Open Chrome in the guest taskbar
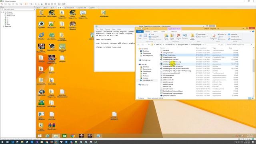Viewport: 256px width, 144px height. (x=73, y=136)
